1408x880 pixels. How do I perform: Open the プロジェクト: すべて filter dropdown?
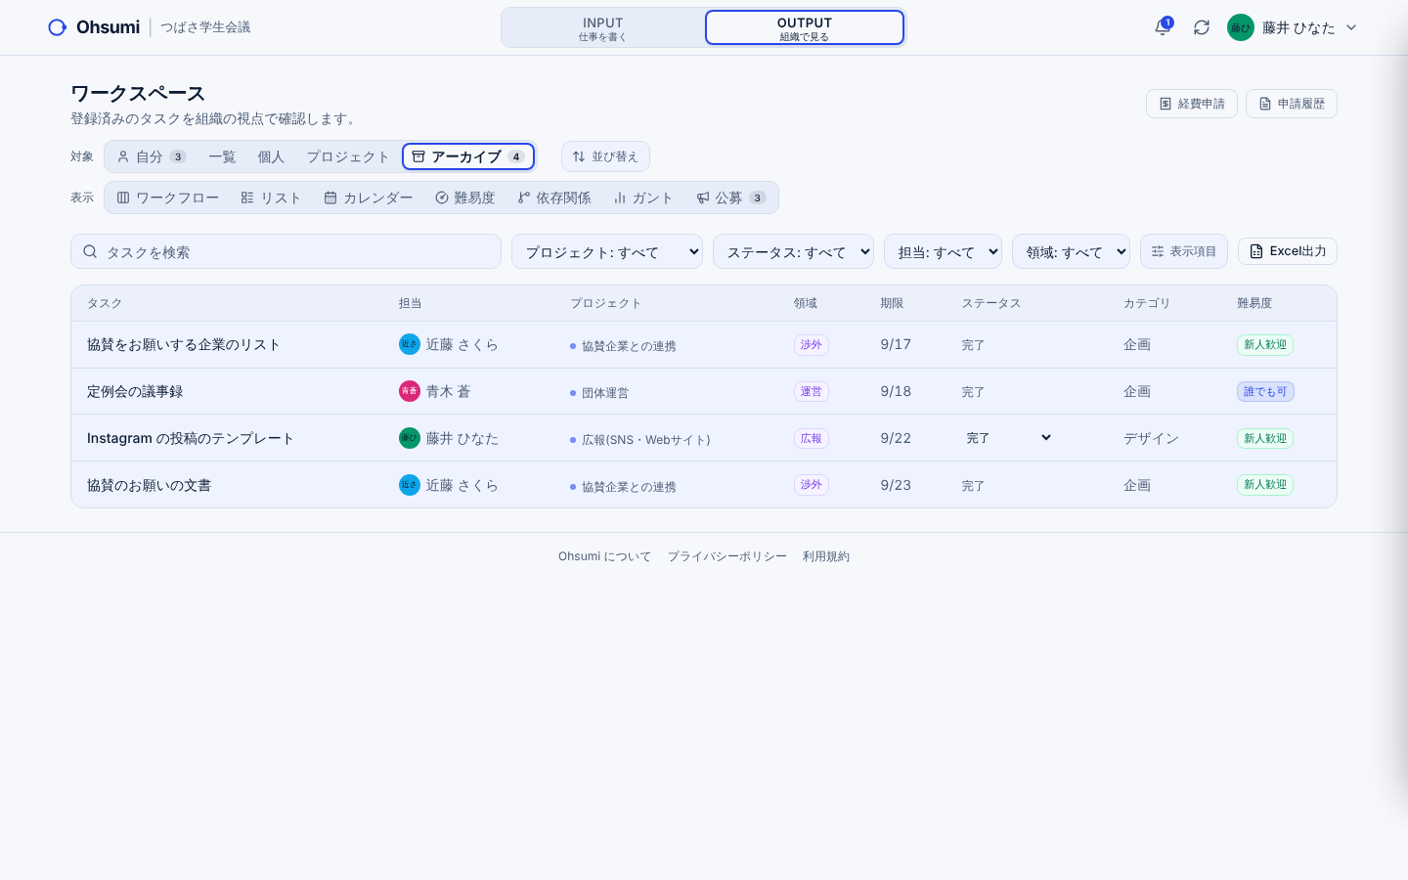coord(607,251)
